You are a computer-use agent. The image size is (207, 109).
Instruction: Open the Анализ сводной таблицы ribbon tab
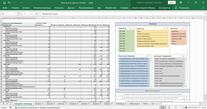point(143,8)
